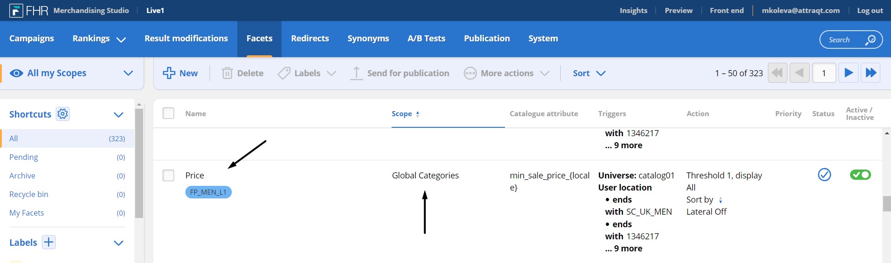891x263 pixels.
Task: Click the table scrollbar up arrow
Action: pyautogui.click(x=887, y=133)
